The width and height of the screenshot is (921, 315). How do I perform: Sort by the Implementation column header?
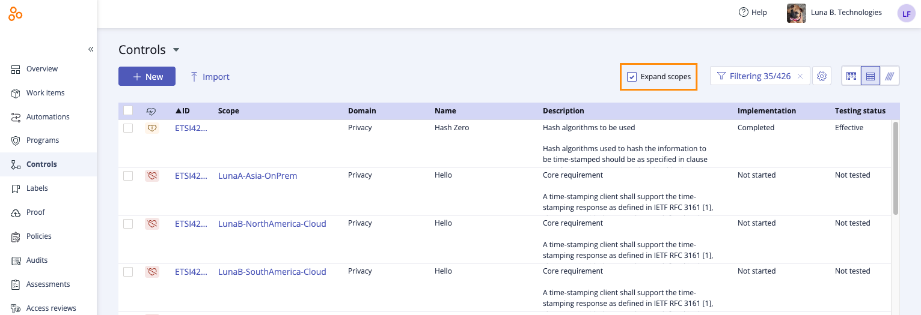pos(766,111)
